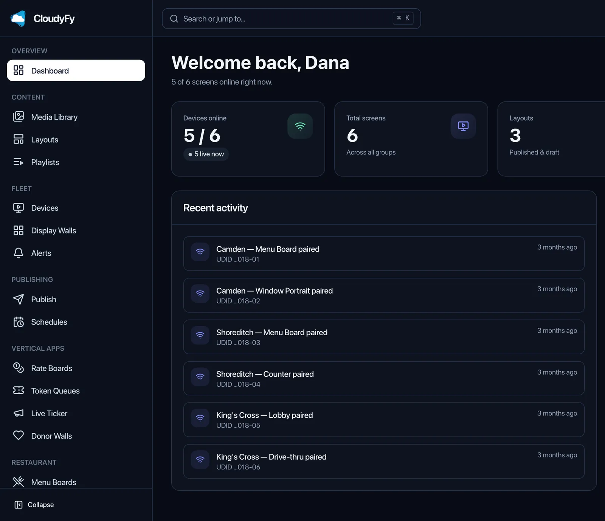Click the monitor icon on Total screens card
Image resolution: width=605 pixels, height=521 pixels.
[463, 126]
